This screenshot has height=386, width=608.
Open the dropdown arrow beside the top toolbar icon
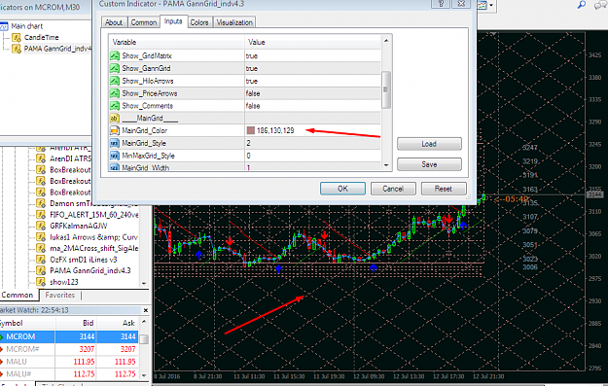(x=491, y=6)
